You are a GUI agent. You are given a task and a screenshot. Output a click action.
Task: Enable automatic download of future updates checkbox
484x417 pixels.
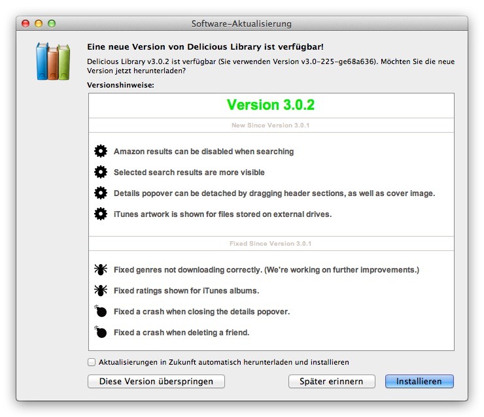92,362
